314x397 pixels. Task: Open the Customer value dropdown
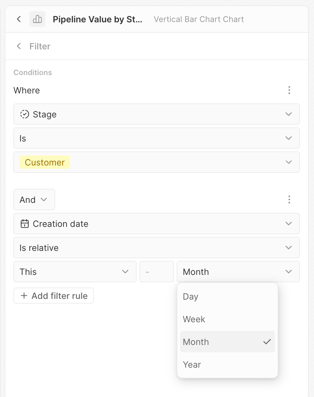(289, 162)
